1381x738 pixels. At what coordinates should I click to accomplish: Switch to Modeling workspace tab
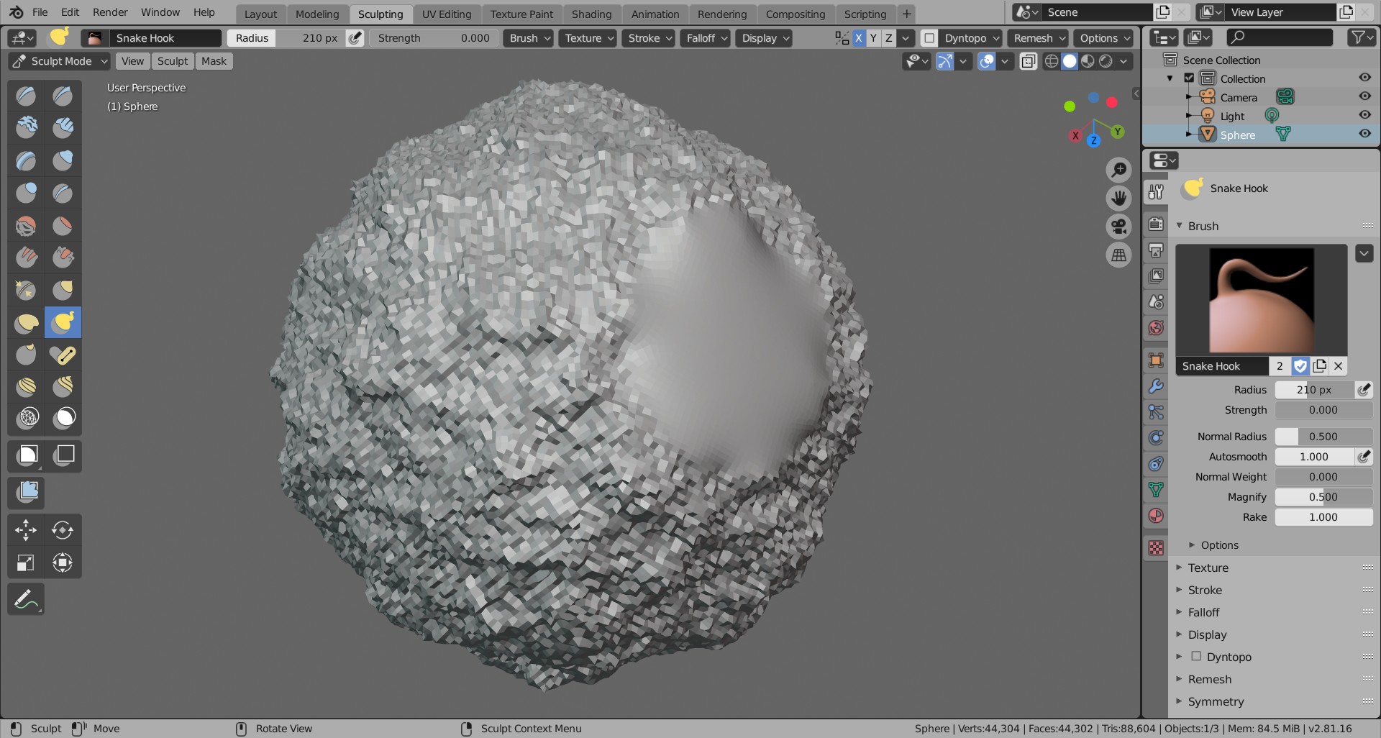[x=317, y=14]
